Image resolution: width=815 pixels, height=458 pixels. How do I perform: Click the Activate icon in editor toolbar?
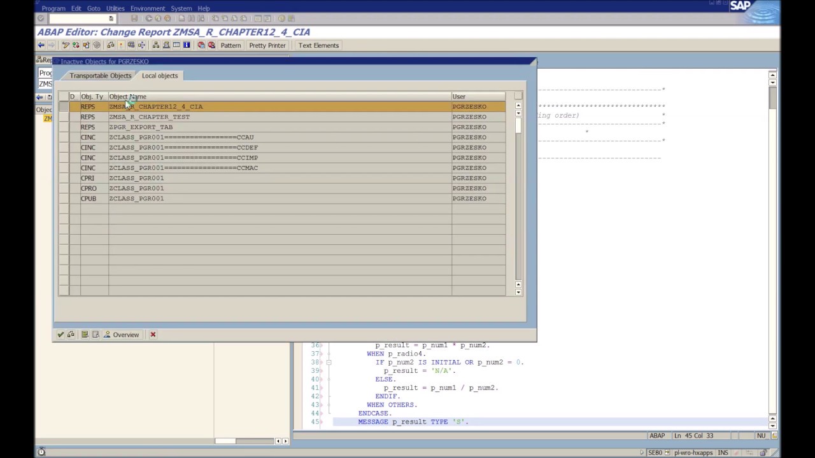pyautogui.click(x=120, y=45)
